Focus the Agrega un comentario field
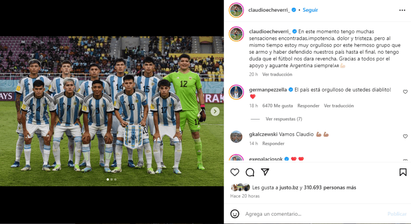The height and width of the screenshot is (224, 411). (x=314, y=214)
